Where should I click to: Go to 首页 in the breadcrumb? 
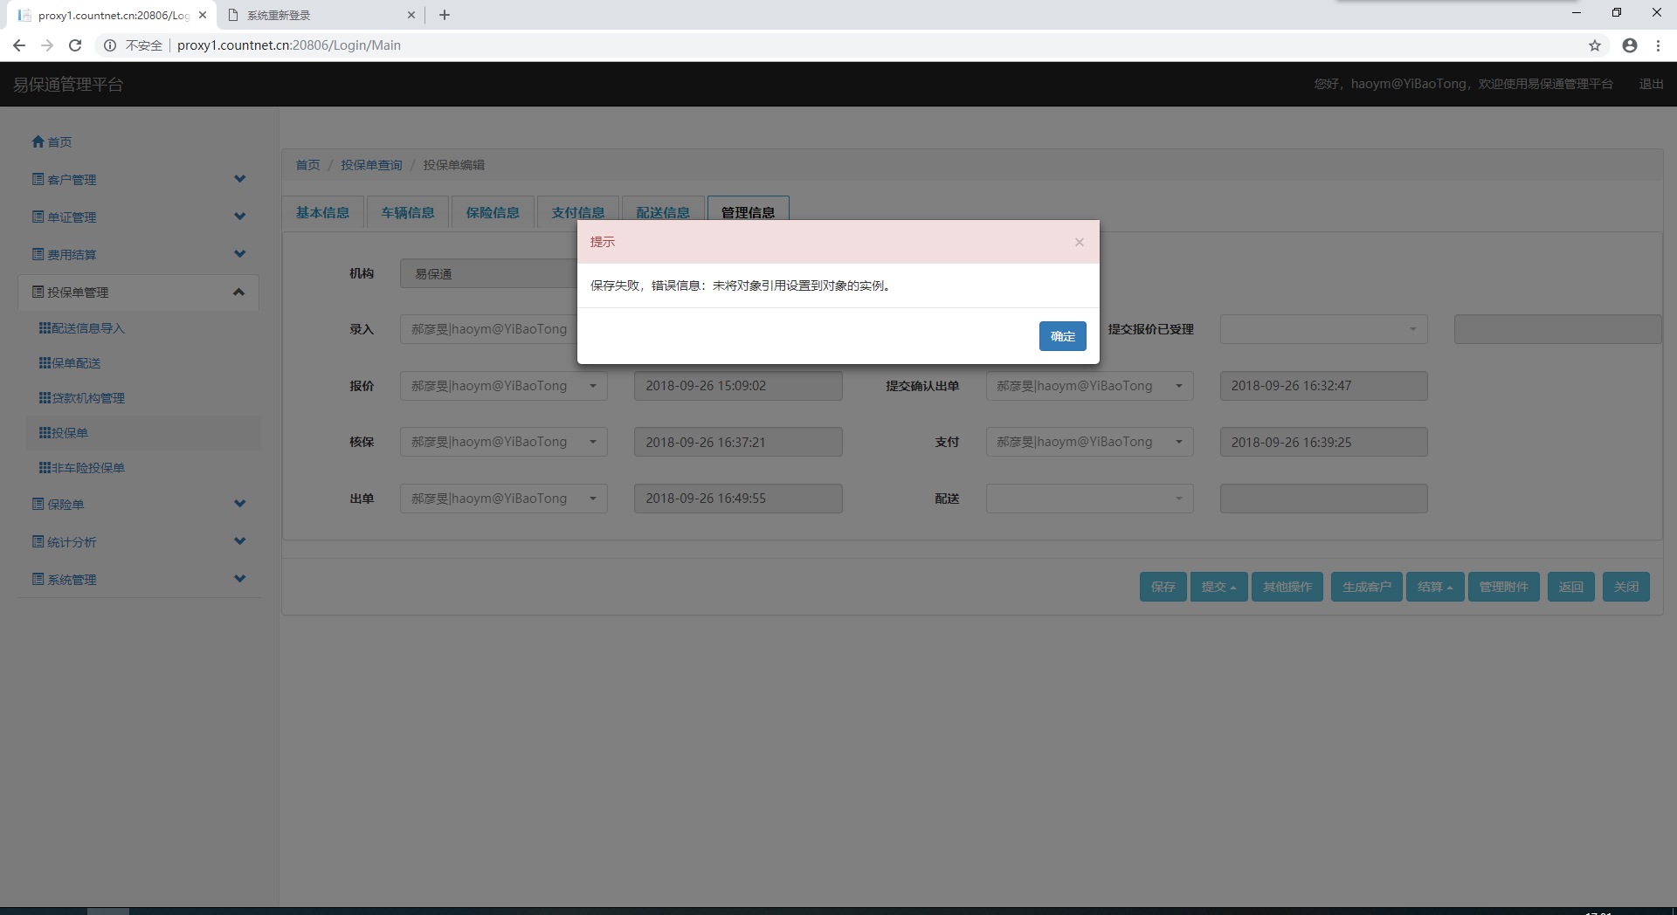307,165
